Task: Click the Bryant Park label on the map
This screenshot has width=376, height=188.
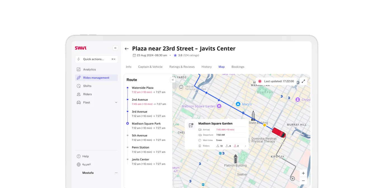Action: tap(265, 92)
